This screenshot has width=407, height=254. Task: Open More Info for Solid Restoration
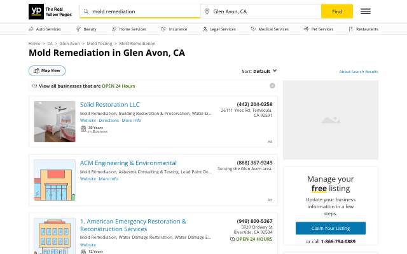132,120
